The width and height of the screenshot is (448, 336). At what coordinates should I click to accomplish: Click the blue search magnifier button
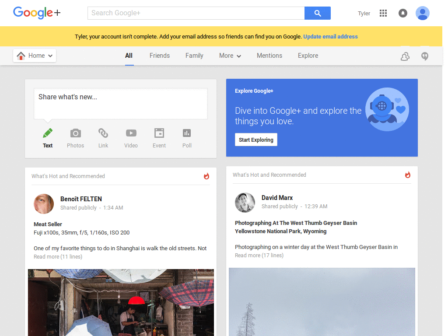(x=318, y=13)
